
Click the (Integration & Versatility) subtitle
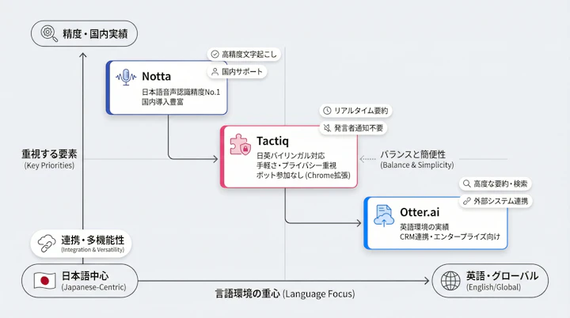(x=93, y=250)
